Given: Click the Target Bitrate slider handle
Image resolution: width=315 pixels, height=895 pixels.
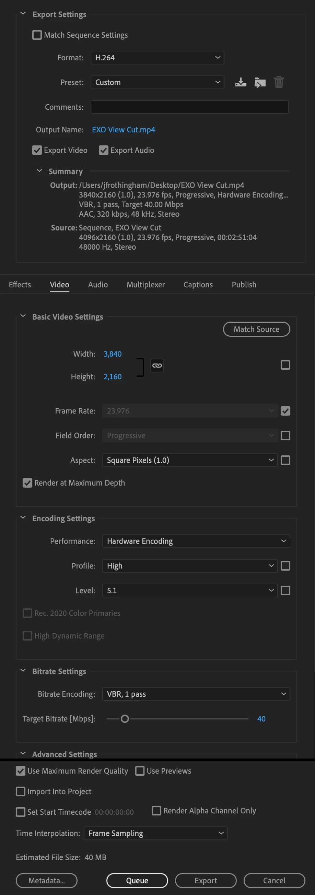Looking at the screenshot, I should point(125,719).
